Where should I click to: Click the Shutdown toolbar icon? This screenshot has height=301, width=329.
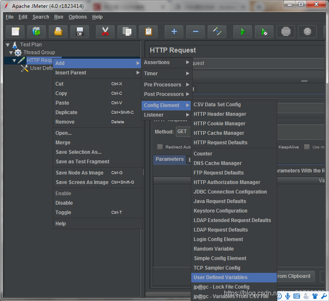pos(307,32)
